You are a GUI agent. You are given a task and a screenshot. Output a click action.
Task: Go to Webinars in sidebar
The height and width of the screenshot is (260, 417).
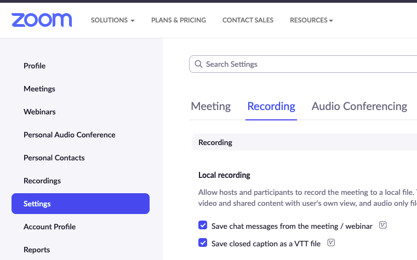[39, 112]
